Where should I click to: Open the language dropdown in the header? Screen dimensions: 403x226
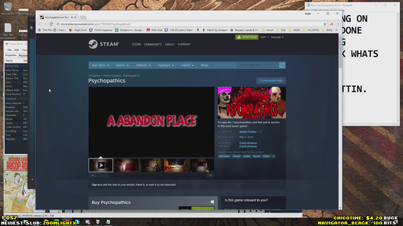coord(277,37)
